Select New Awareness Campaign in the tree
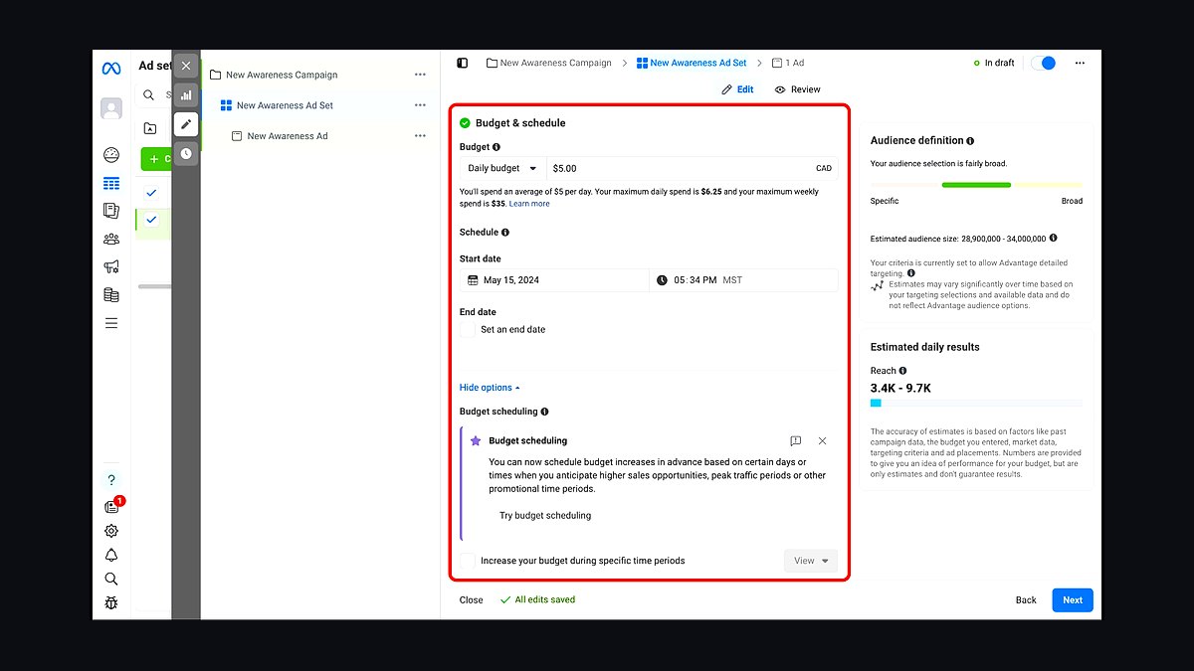The height and width of the screenshot is (671, 1194). 282,75
